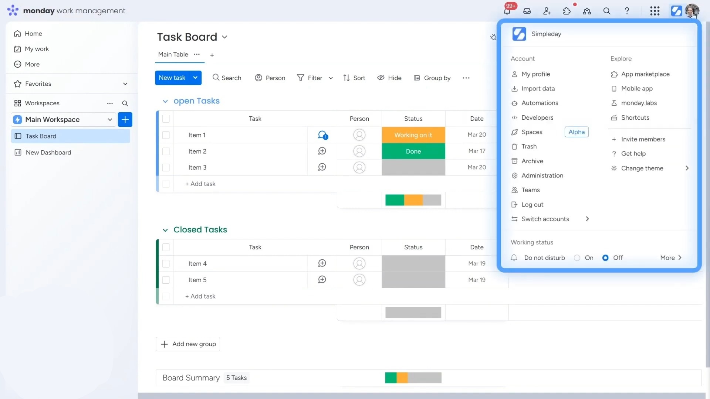This screenshot has width=710, height=399.
Task: Add an update to Item 4
Action: click(x=322, y=263)
